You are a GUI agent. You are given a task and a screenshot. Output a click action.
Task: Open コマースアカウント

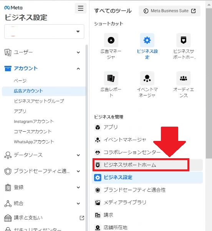tap(33, 132)
